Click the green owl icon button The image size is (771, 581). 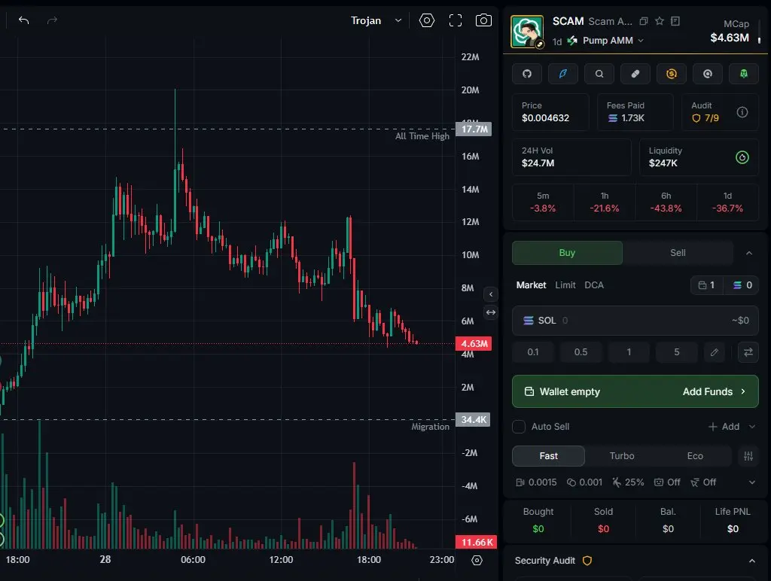pyautogui.click(x=743, y=74)
